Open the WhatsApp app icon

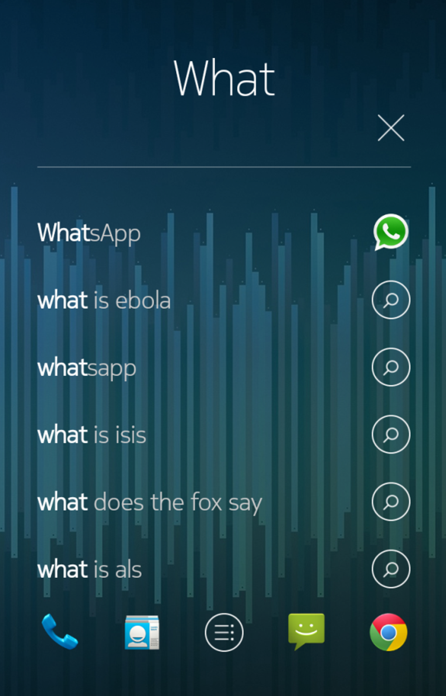391,232
